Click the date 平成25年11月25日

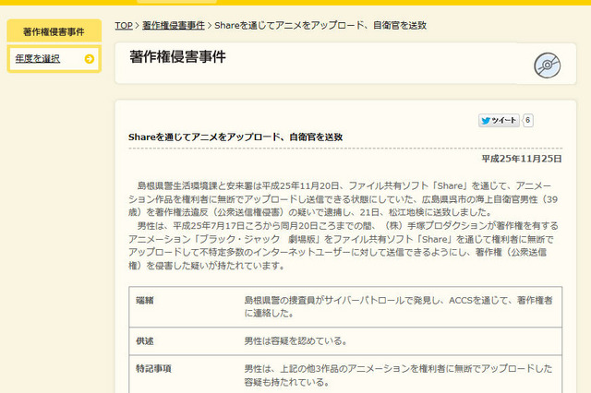(522, 159)
